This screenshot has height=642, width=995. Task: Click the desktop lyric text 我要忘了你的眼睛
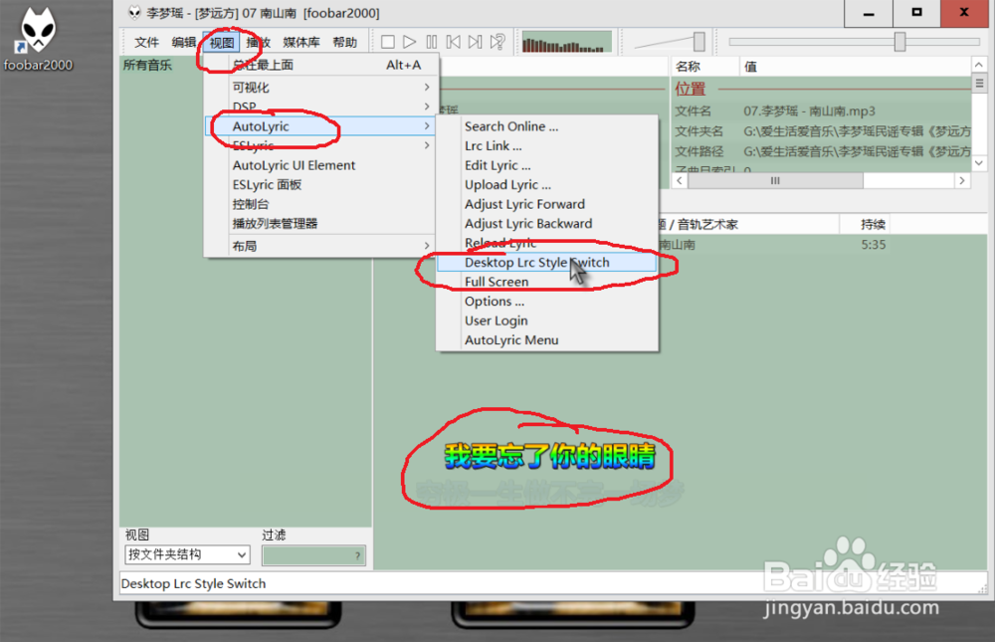(549, 456)
